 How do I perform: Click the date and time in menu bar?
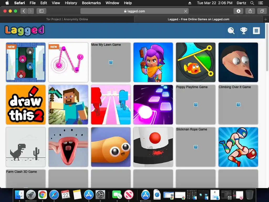[215, 3]
